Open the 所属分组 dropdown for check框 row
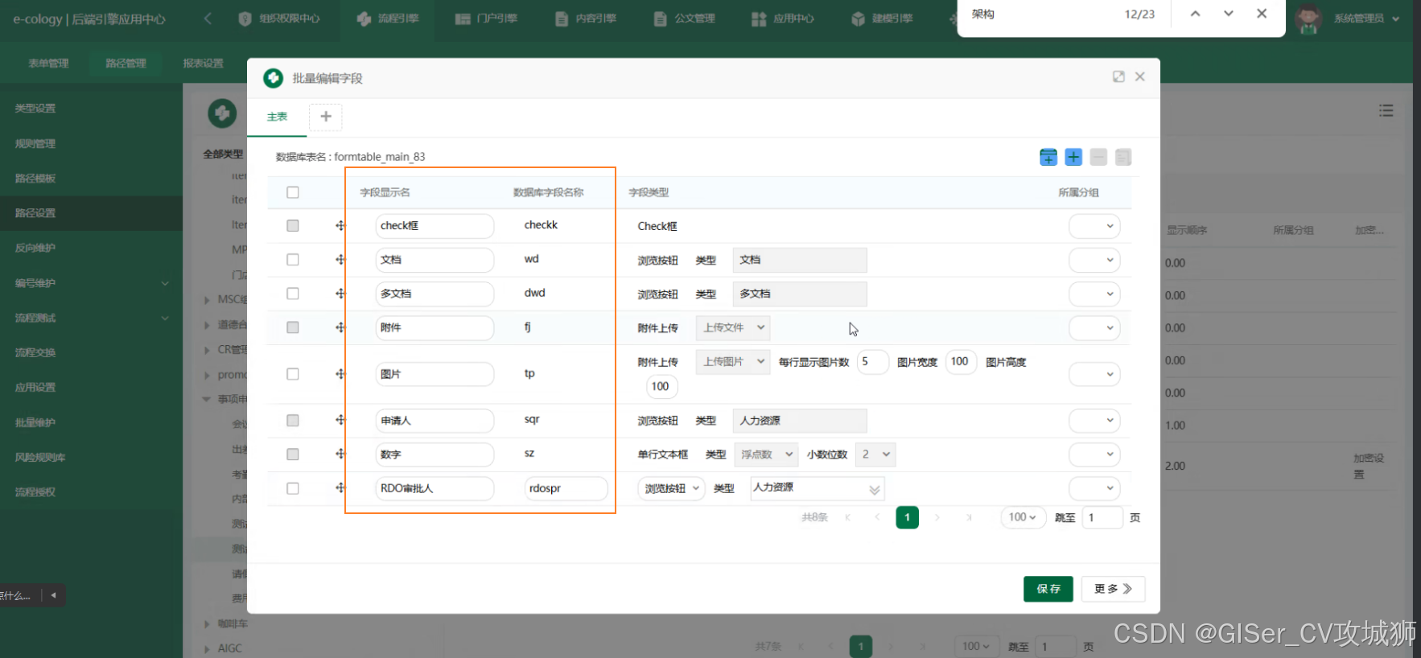The width and height of the screenshot is (1421, 658). 1094,226
